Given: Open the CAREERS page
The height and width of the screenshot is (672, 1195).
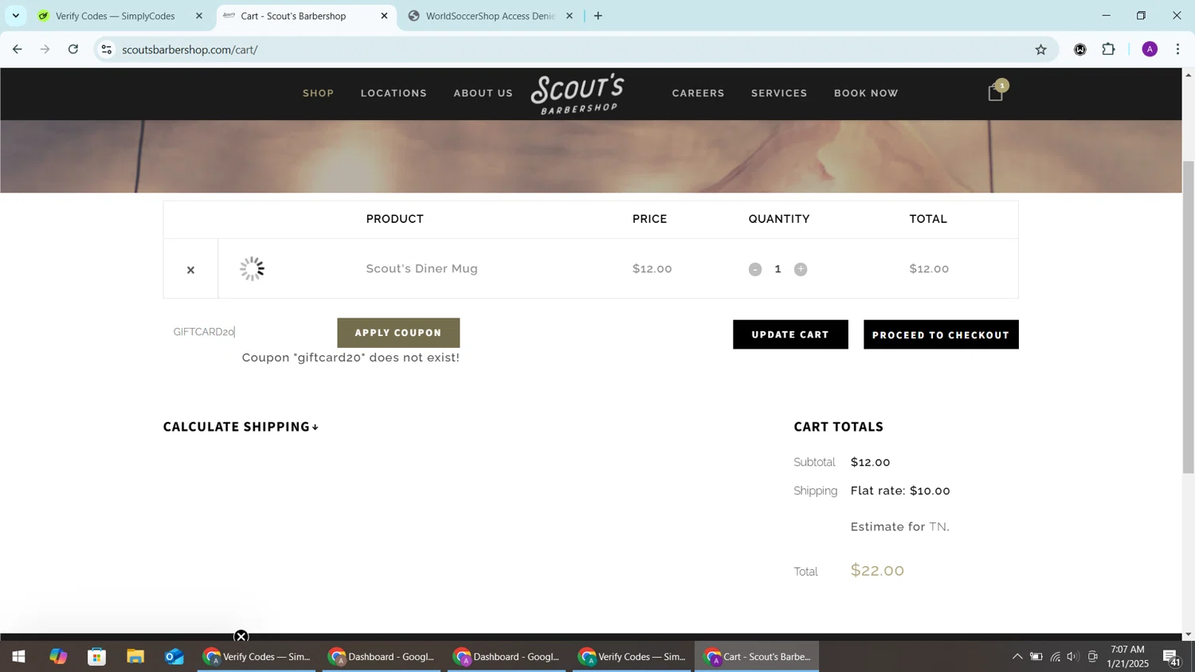Looking at the screenshot, I should (x=699, y=93).
